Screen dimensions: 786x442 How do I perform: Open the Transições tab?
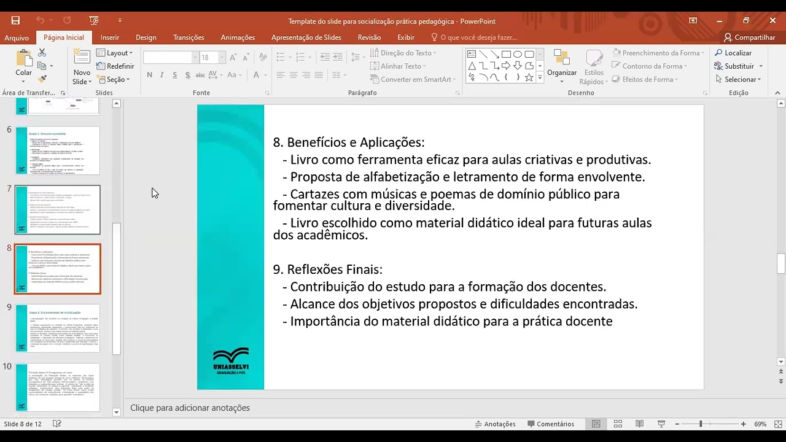(189, 37)
